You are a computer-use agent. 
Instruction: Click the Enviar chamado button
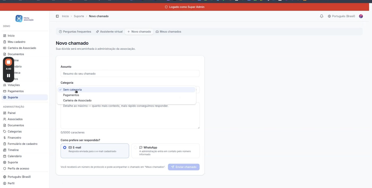[184, 167]
